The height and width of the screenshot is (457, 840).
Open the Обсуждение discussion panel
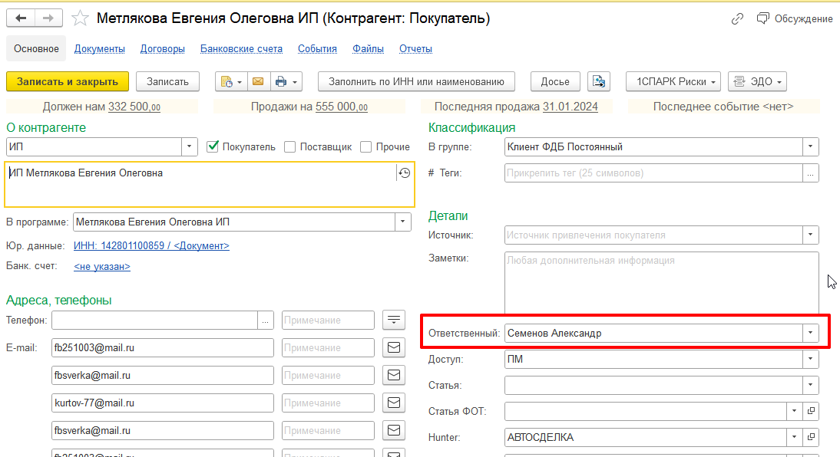tap(795, 18)
